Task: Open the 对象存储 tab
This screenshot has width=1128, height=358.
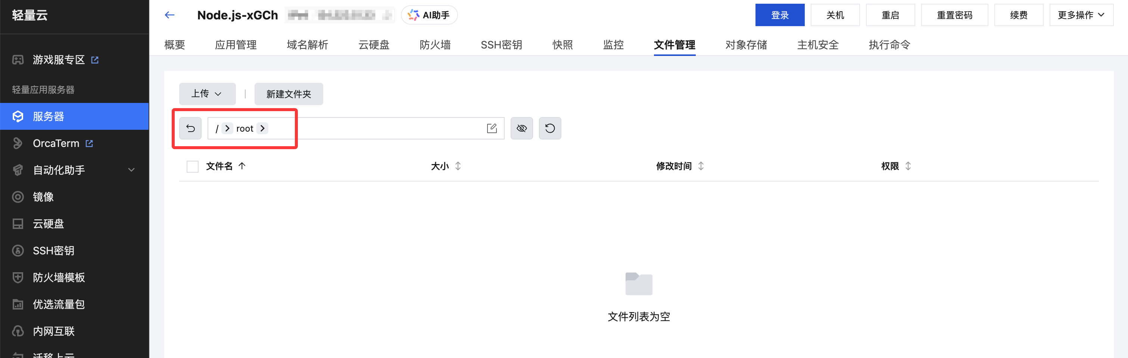Action: 746,45
